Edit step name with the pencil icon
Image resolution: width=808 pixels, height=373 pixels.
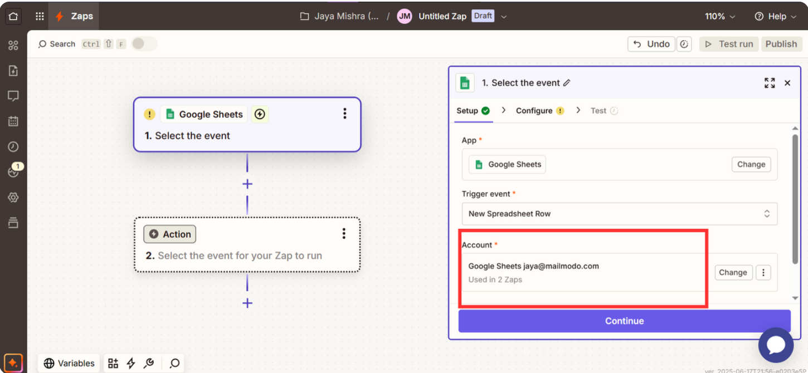(x=567, y=83)
